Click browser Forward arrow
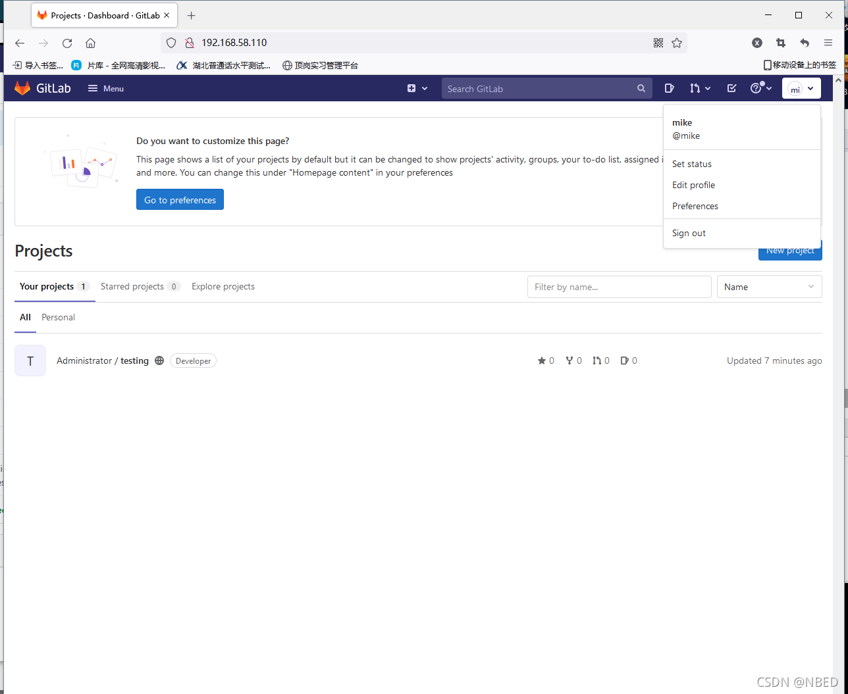848x694 pixels. [x=43, y=43]
